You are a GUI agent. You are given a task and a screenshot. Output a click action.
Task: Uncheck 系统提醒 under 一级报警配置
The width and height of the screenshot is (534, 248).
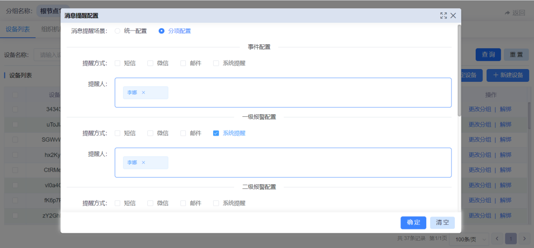(x=216, y=133)
